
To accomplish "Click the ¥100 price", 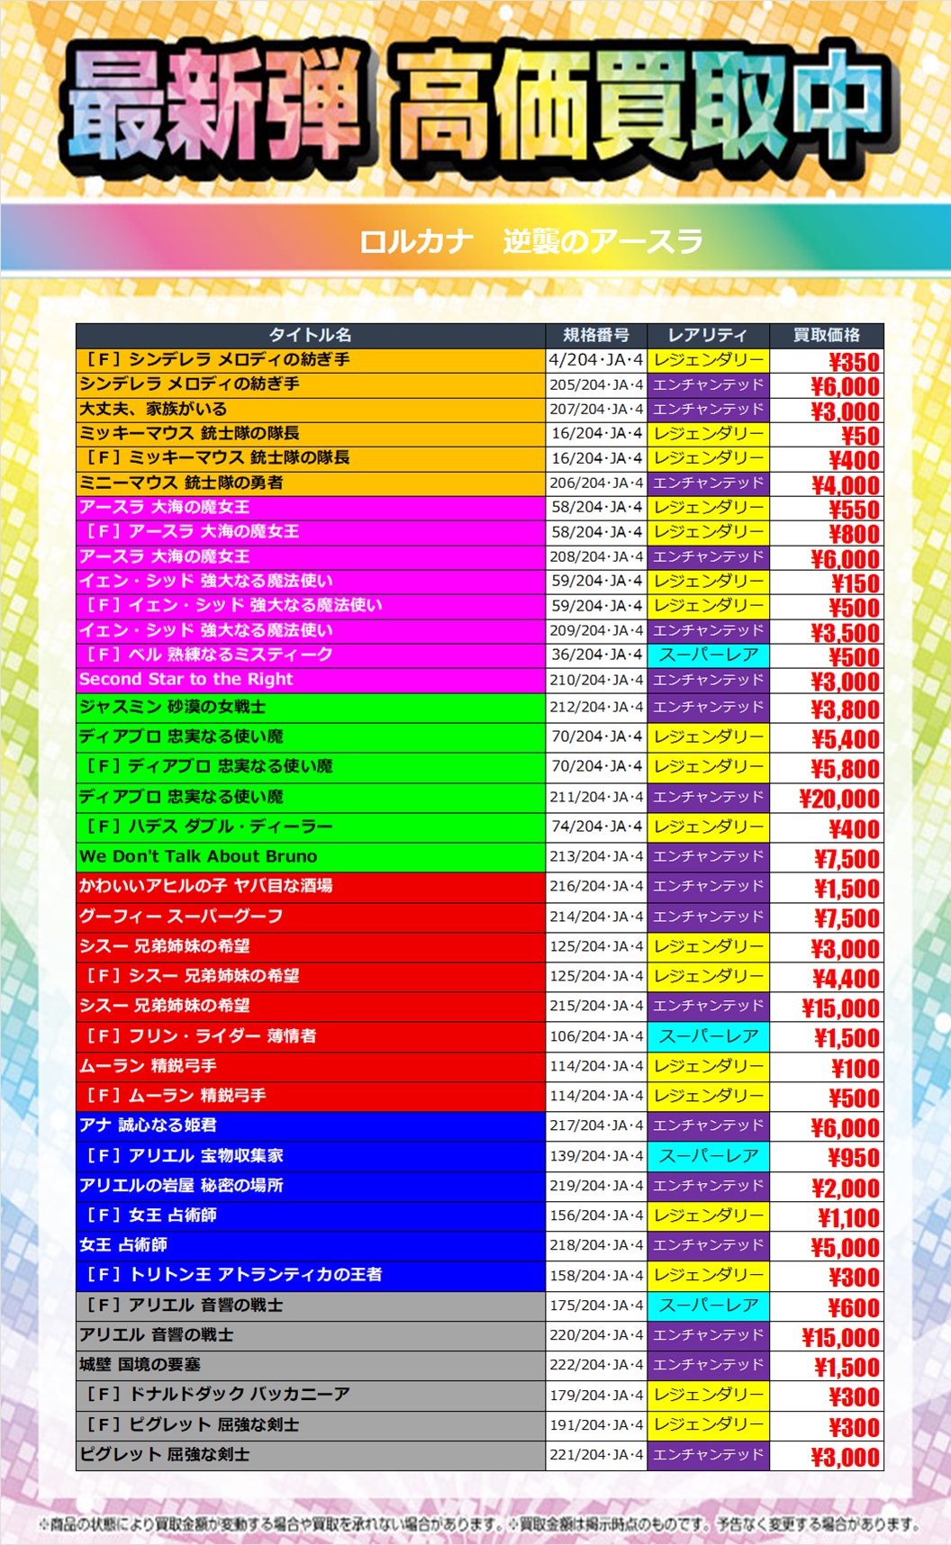I will point(856,1069).
